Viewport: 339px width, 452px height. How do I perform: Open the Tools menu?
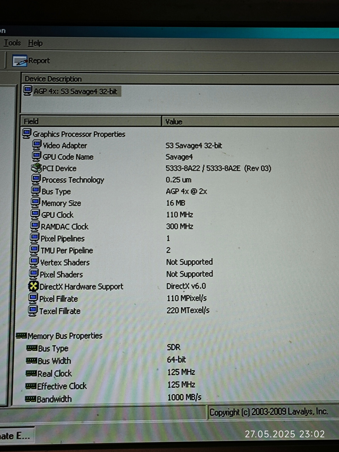click(12, 43)
